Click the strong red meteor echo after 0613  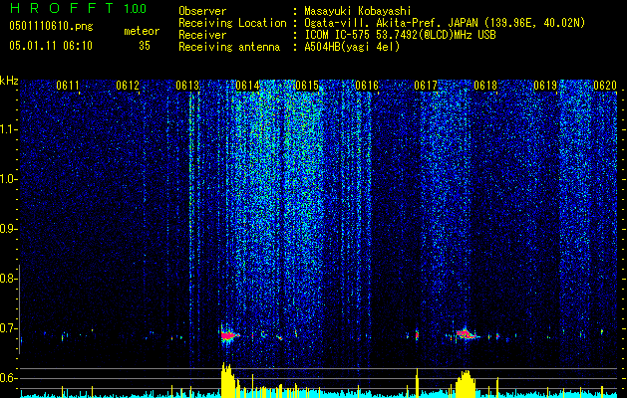pyautogui.click(x=228, y=336)
